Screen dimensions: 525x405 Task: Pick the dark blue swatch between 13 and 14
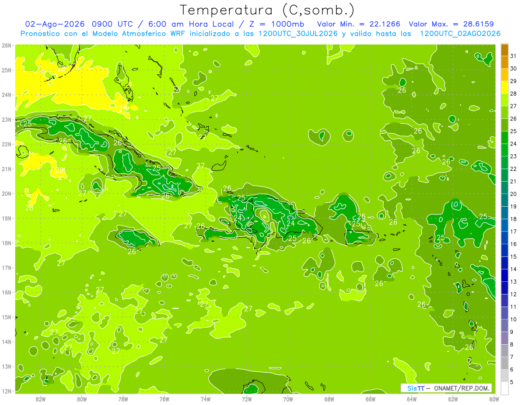pos(504,275)
